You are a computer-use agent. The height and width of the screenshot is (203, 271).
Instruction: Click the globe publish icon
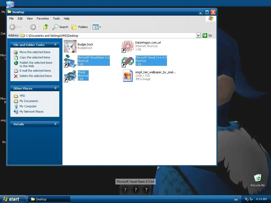(16, 63)
